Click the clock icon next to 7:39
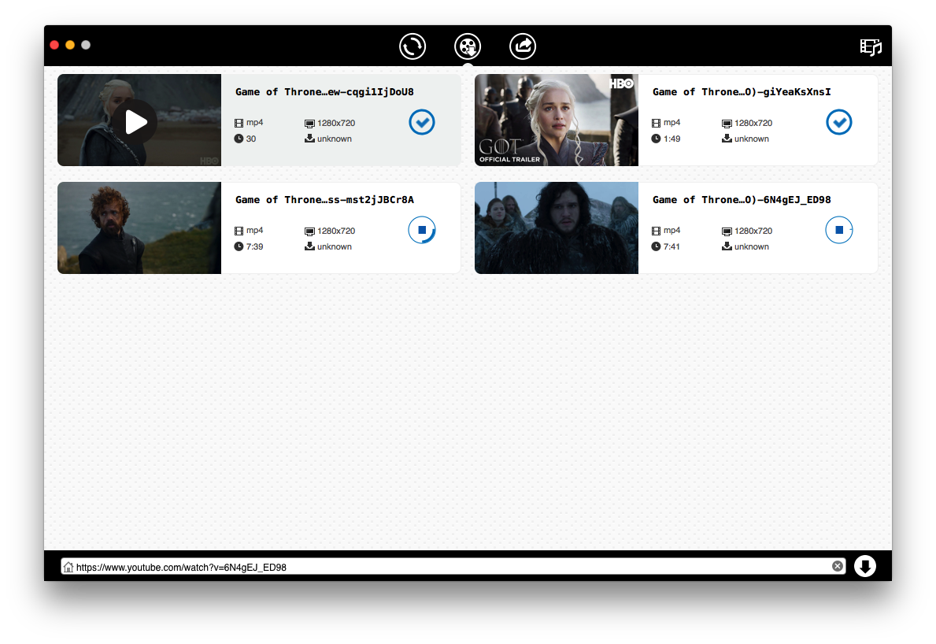 tap(239, 246)
